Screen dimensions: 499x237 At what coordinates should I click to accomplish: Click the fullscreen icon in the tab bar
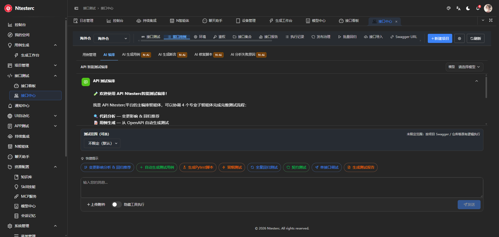(x=491, y=20)
